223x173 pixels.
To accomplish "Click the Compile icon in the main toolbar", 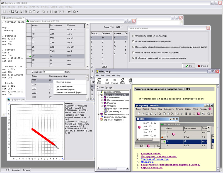I will pos(43,12).
